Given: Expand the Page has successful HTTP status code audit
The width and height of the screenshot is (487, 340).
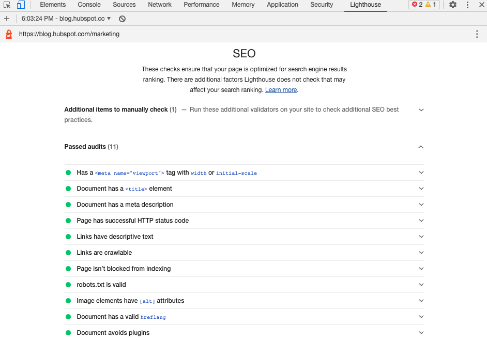Looking at the screenshot, I should pos(421,221).
